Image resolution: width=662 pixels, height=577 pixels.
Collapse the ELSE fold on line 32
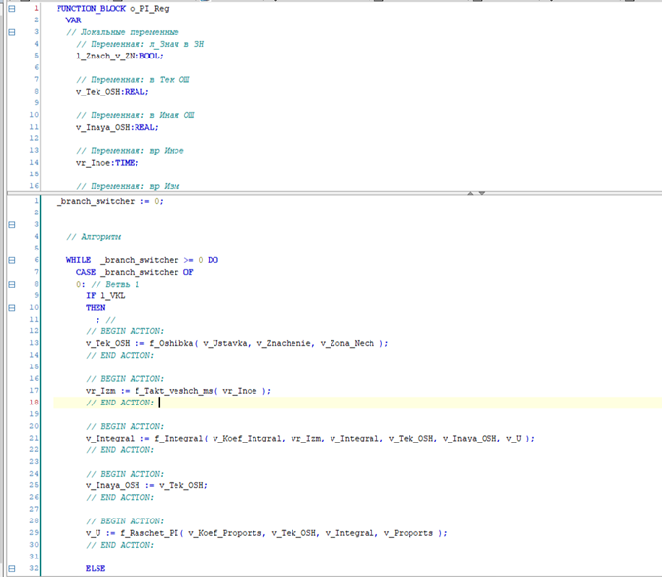(x=12, y=567)
